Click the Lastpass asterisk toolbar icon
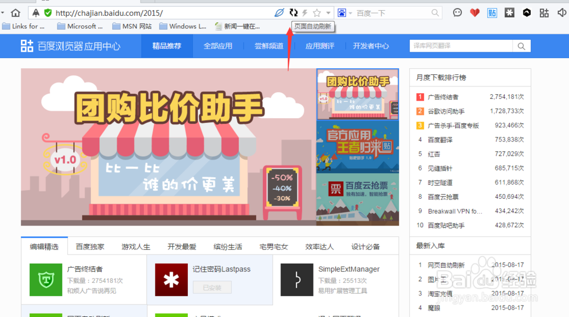This screenshot has width=569, height=317. tap(509, 13)
